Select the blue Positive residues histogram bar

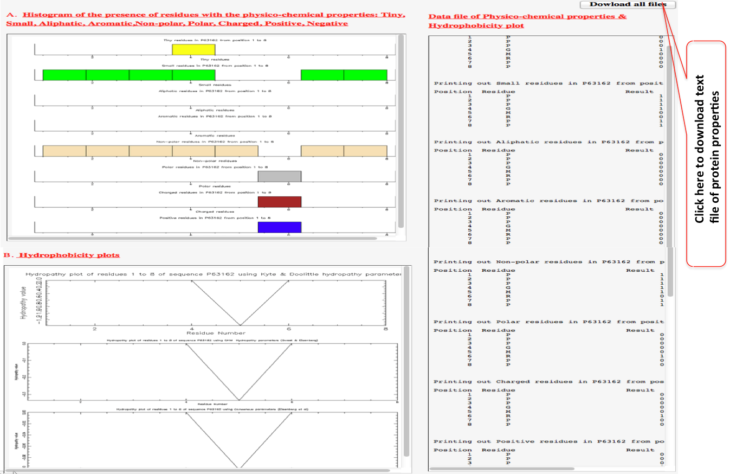point(279,227)
